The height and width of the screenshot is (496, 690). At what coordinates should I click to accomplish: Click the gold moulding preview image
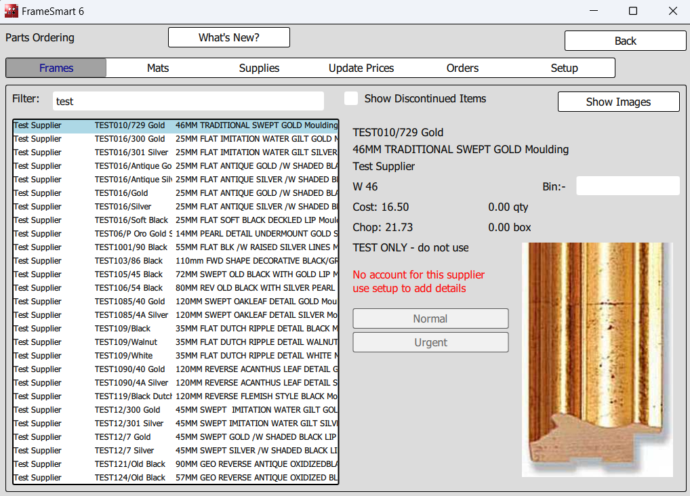596,359
